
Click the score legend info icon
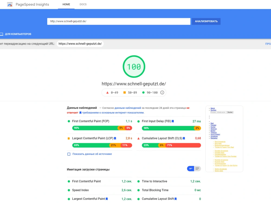tap(162, 93)
